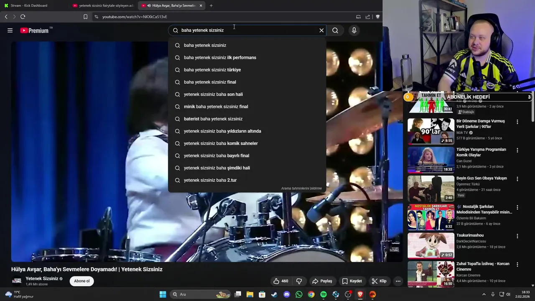Choose suggestion 'yetenek sizsiniz baha son hali'

(x=247, y=94)
